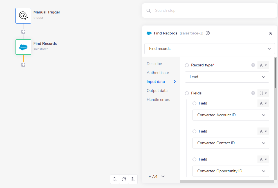The height and width of the screenshot is (188, 278).
Task: Reset the canvas zoom level
Action: (124, 179)
